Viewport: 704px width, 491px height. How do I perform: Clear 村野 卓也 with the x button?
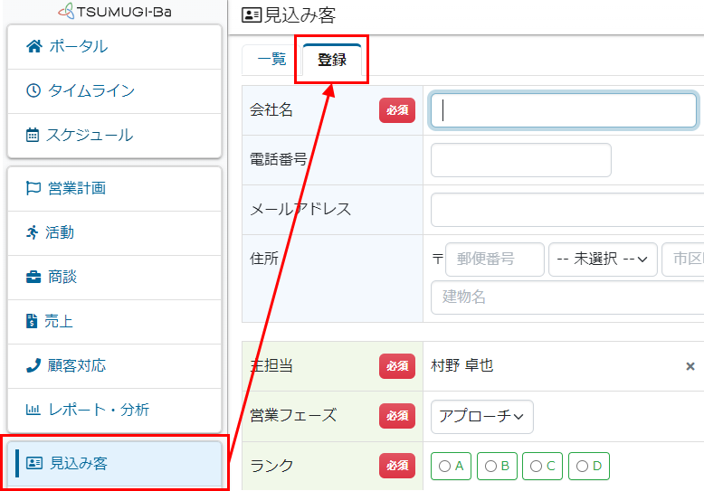click(690, 366)
